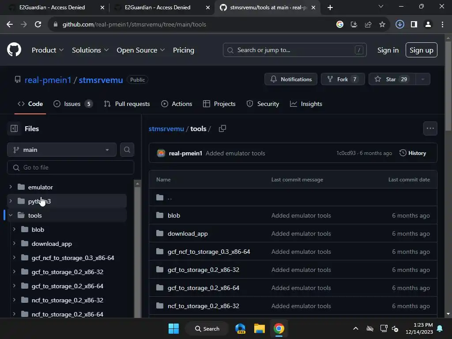Expand emulator folder in tree
The image size is (452, 339).
[11, 187]
